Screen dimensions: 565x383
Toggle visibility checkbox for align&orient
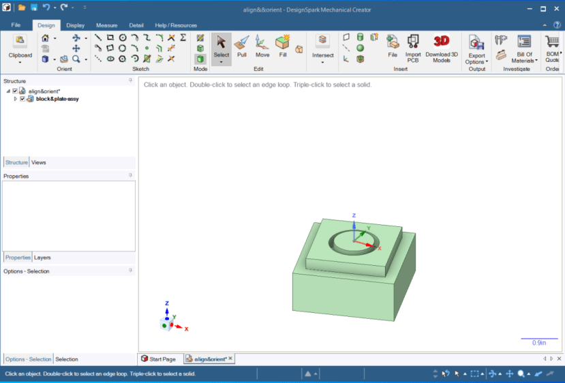tap(15, 91)
